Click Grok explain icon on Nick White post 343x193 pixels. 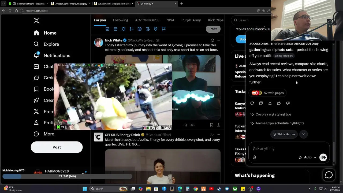[x=212, y=40]
